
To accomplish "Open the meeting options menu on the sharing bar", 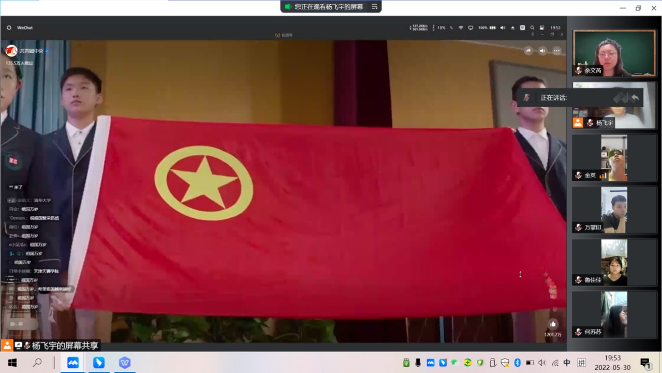I will click(374, 7).
